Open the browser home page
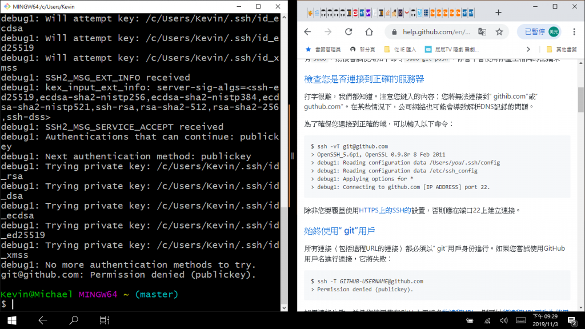This screenshot has height=329, width=585. pos(369,32)
